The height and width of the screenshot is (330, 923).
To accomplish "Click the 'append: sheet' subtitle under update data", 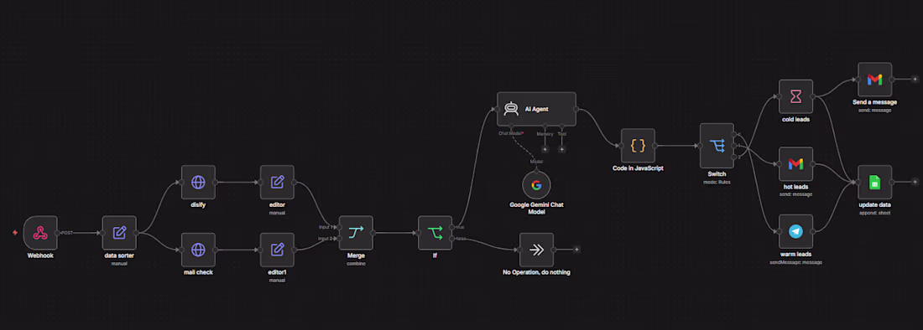I will tap(874, 213).
